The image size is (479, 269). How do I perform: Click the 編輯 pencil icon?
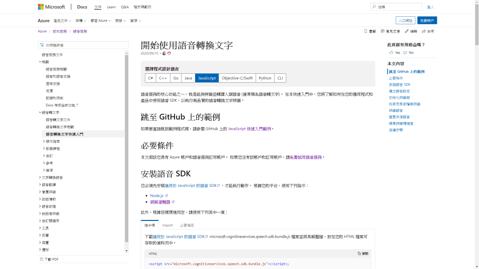click(x=406, y=31)
